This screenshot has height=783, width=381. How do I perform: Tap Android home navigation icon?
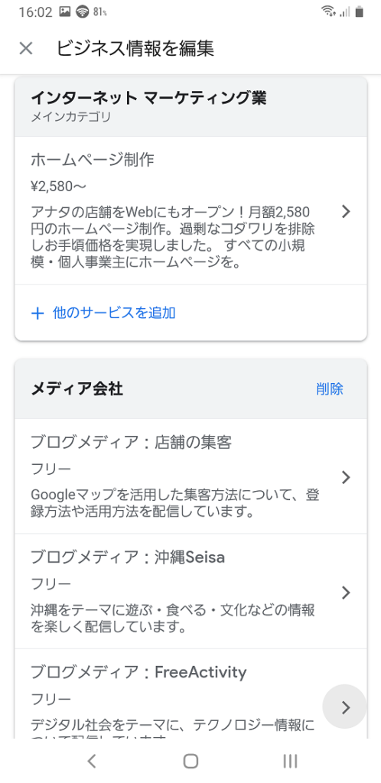(x=190, y=761)
